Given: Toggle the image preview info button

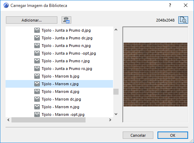Looking at the screenshot, I should point(183,20).
